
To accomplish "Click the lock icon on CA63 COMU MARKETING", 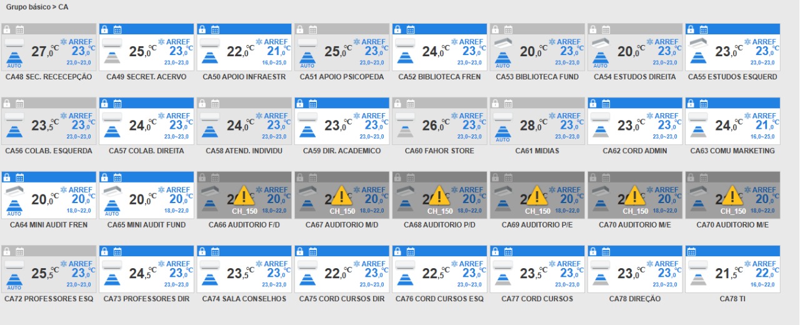I will [x=691, y=104].
